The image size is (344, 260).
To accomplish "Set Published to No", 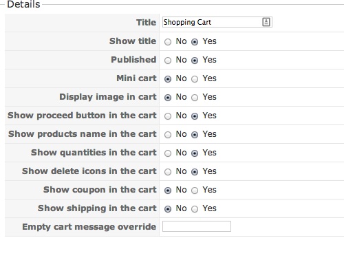I will (x=168, y=61).
